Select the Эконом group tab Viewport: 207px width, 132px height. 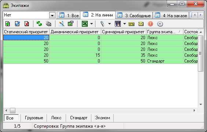click(x=102, y=118)
